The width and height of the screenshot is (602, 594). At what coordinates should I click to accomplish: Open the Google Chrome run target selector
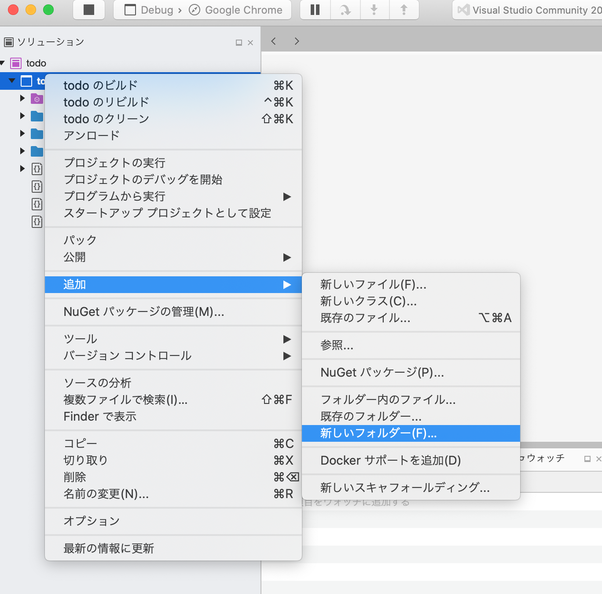click(235, 10)
